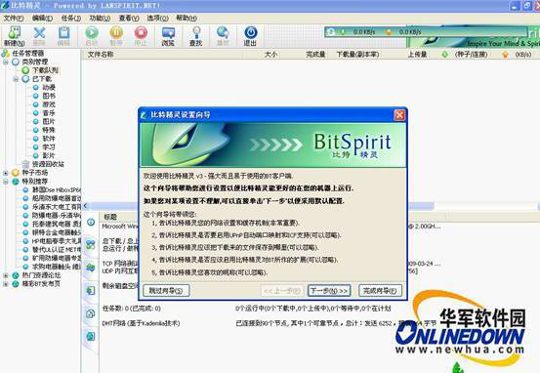Open the 乐清东大电工 recommended link
Screen dimensions: 540x373
[57, 207]
